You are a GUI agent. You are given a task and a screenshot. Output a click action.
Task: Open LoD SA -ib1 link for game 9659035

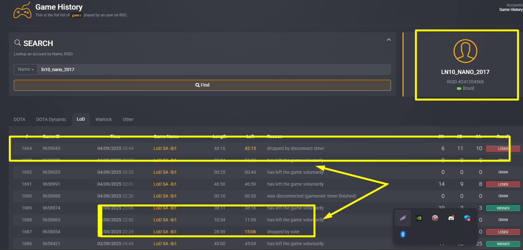click(165, 172)
